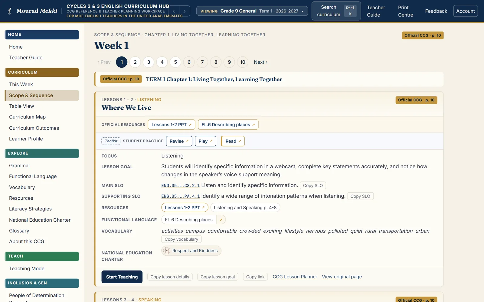
Task: Go to week 5 in pagination
Action: (175, 62)
